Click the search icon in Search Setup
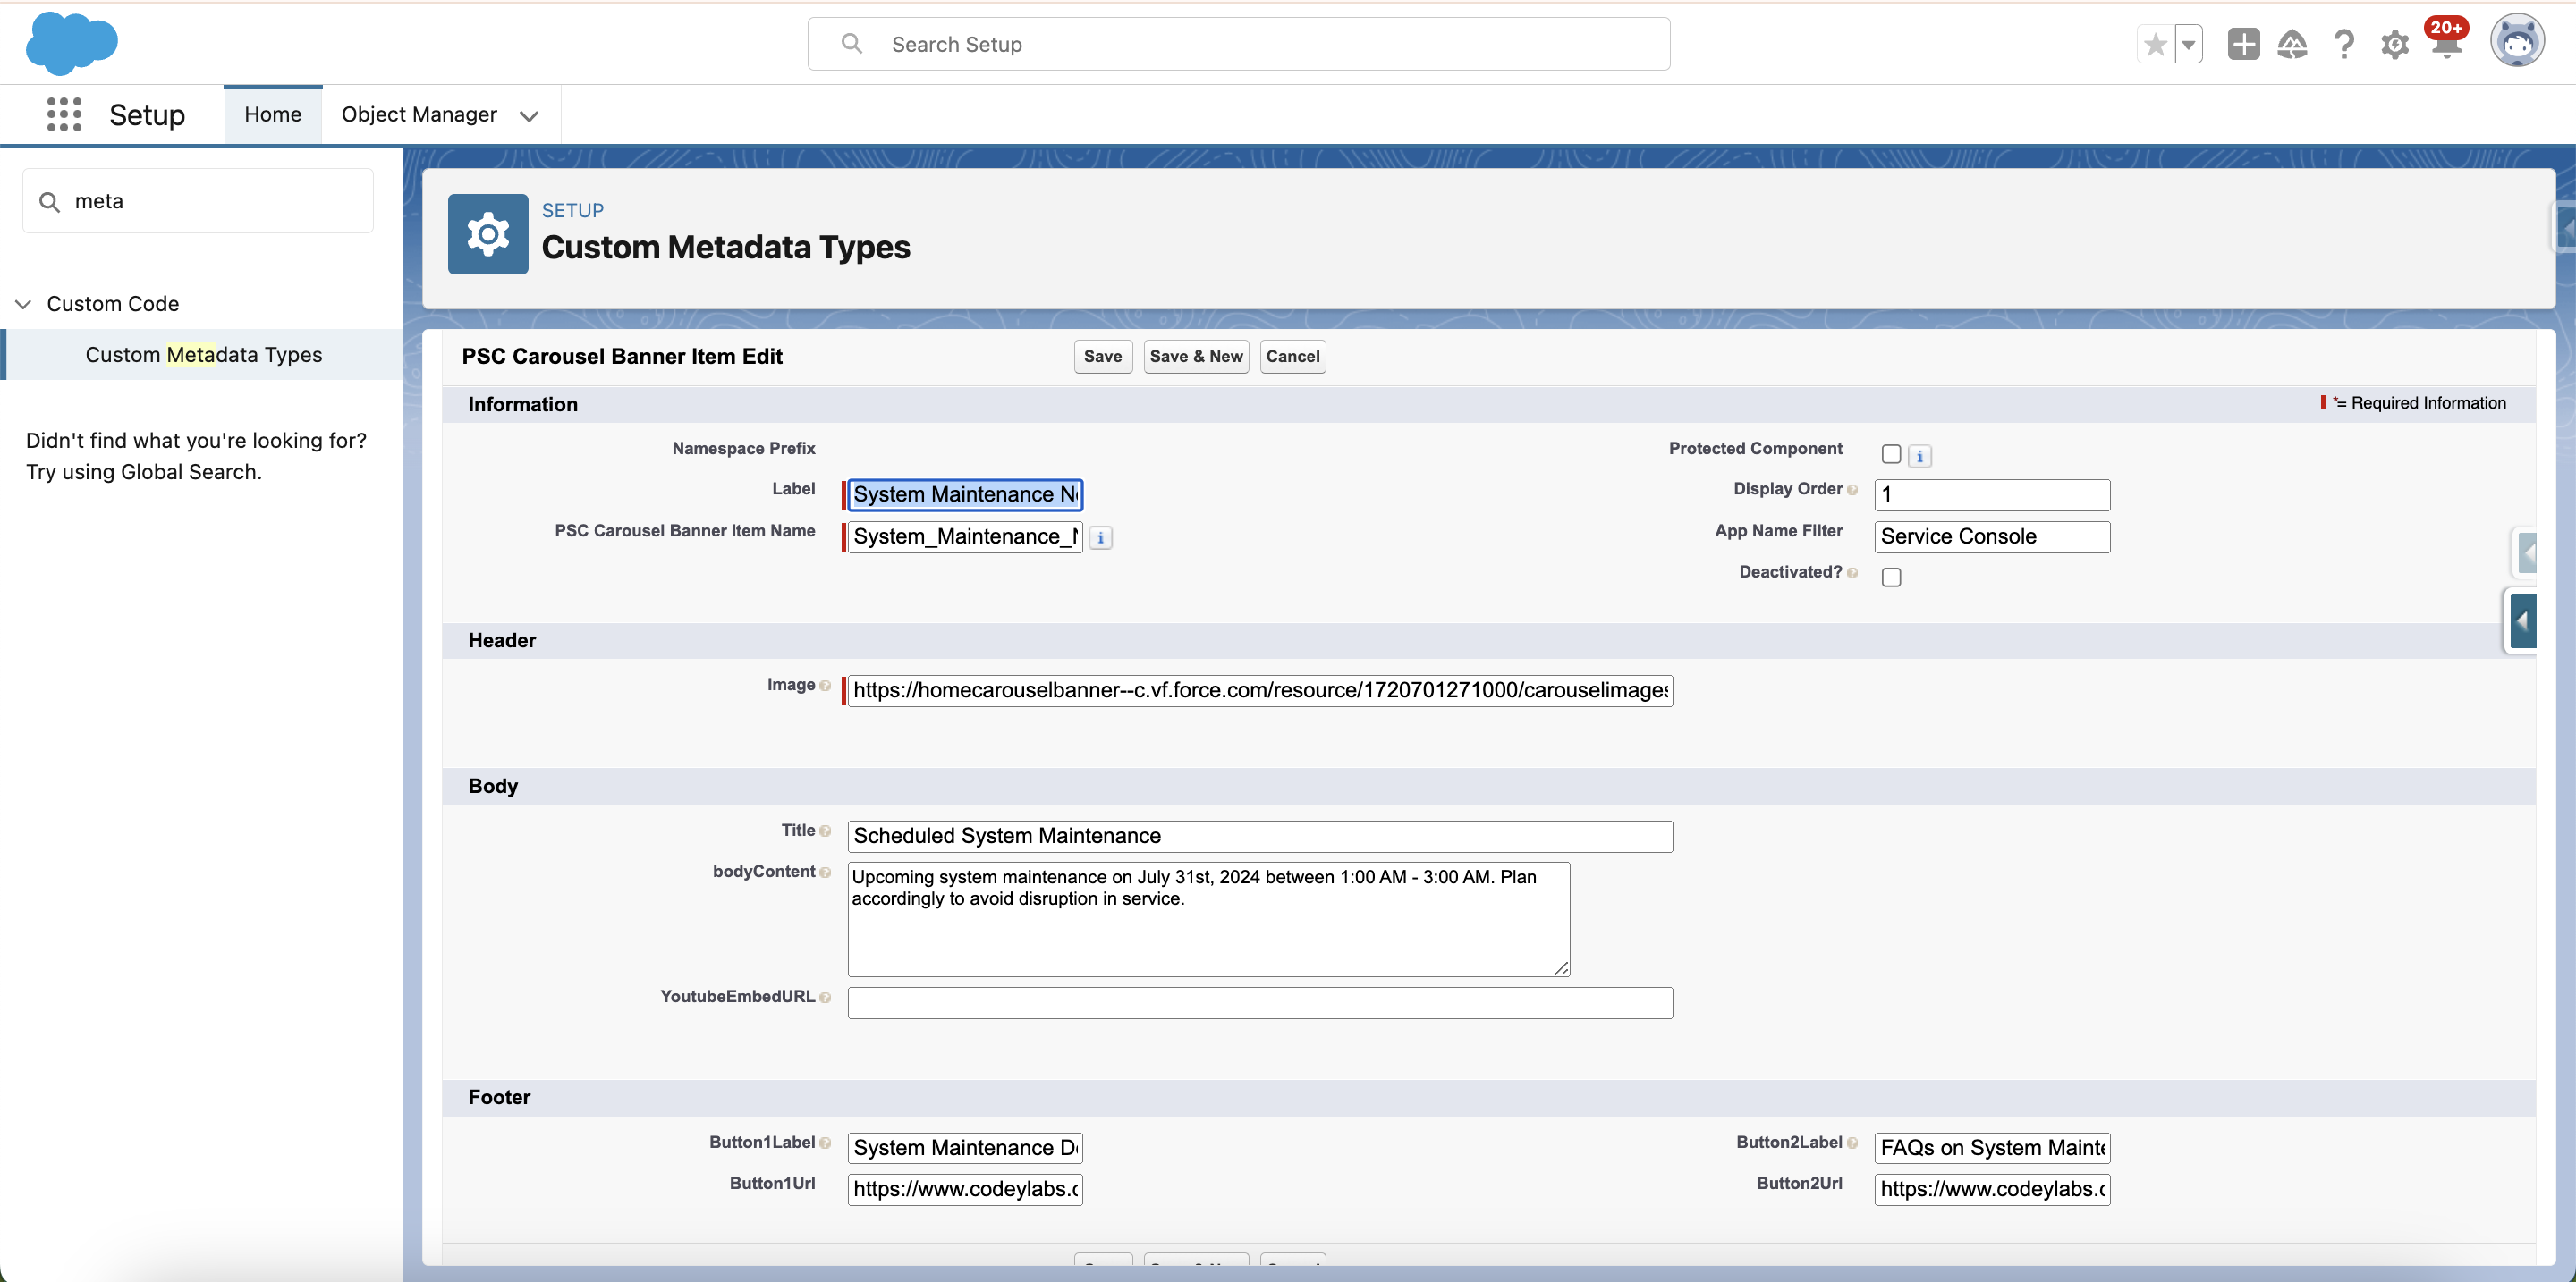The image size is (2576, 1282). pos(851,43)
